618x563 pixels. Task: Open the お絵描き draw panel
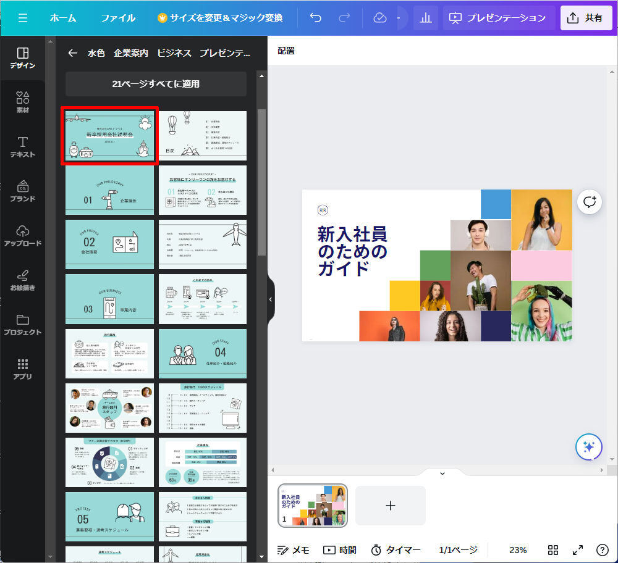tap(23, 280)
